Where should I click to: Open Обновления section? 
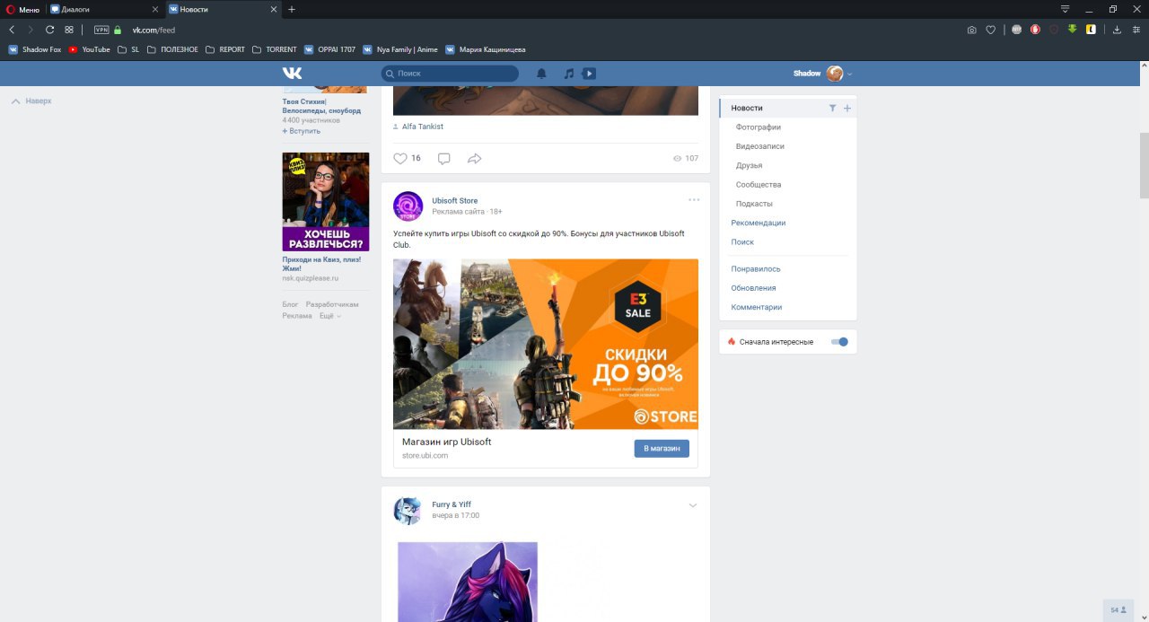(x=753, y=288)
